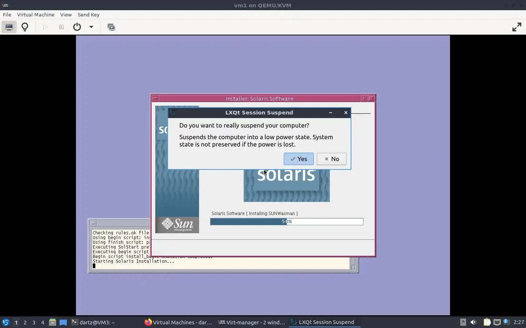The width and height of the screenshot is (526, 328).
Task: Click 'Starting Solaris Installation...' console line
Action: tap(133, 261)
